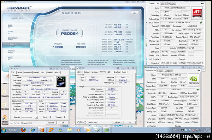Open SPD tab in left CPU-Z window
Image resolution: width=212 pixels, height=140 pixels.
(42, 73)
